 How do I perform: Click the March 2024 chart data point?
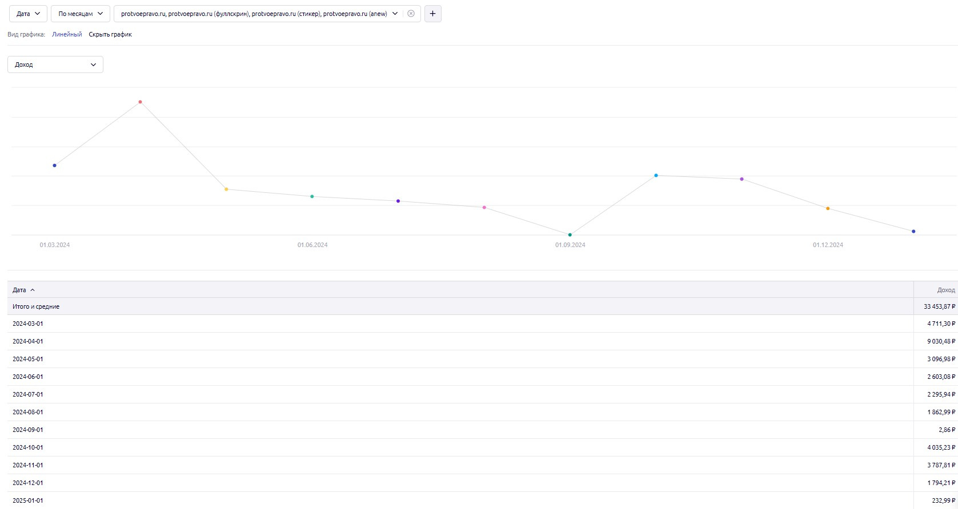point(55,165)
